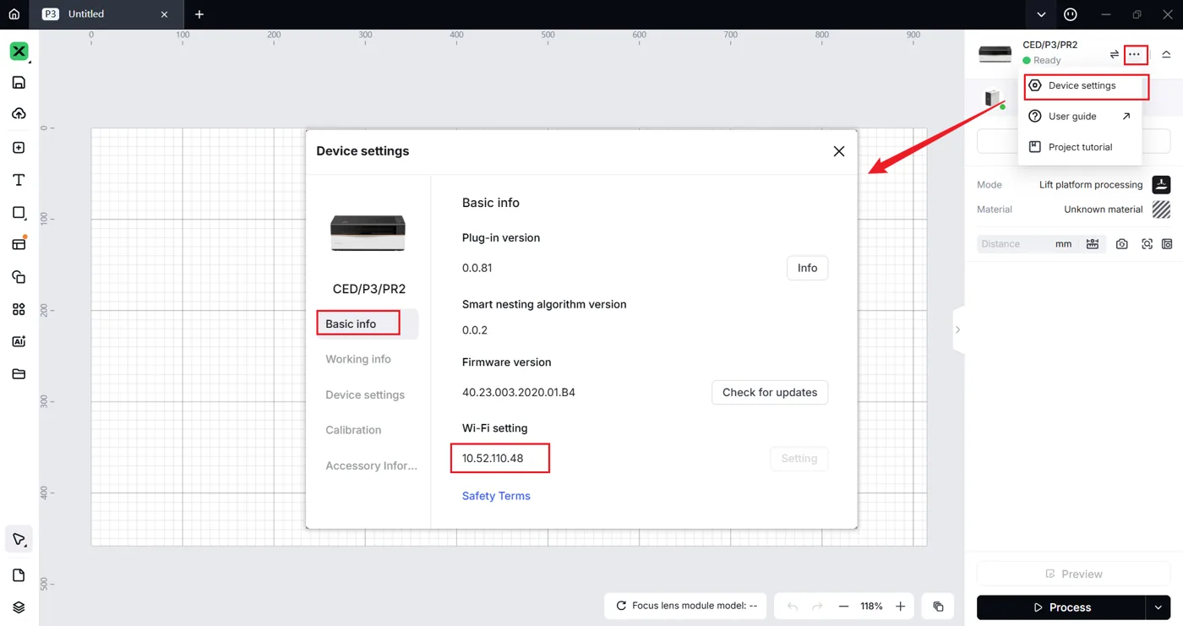This screenshot has width=1183, height=626.
Task: Zoom in with the plus button
Action: point(901,607)
